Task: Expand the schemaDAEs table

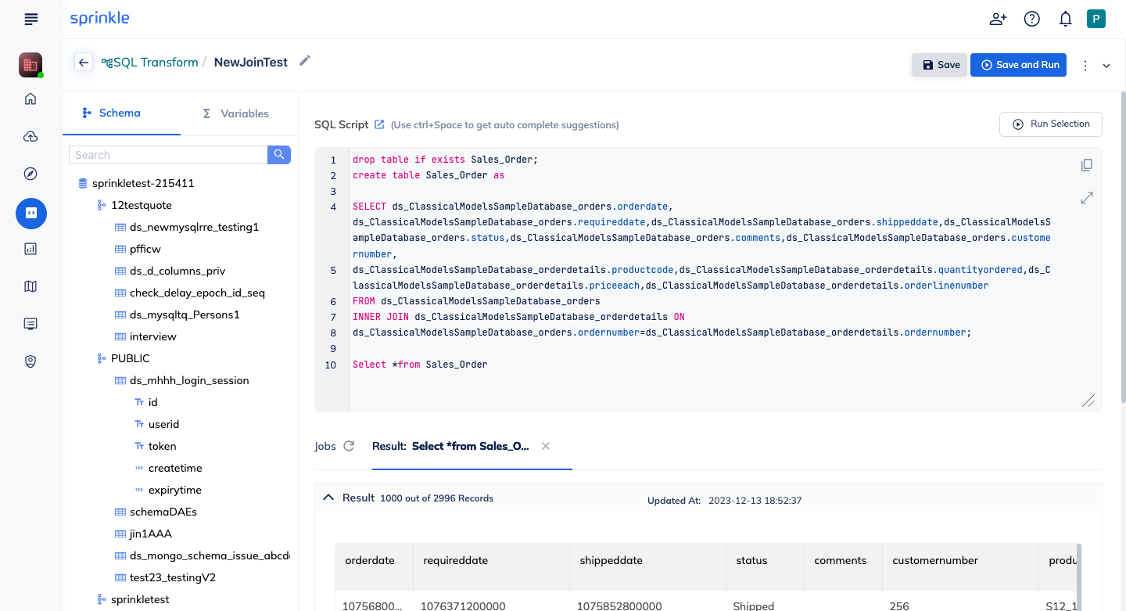Action: 120,512
